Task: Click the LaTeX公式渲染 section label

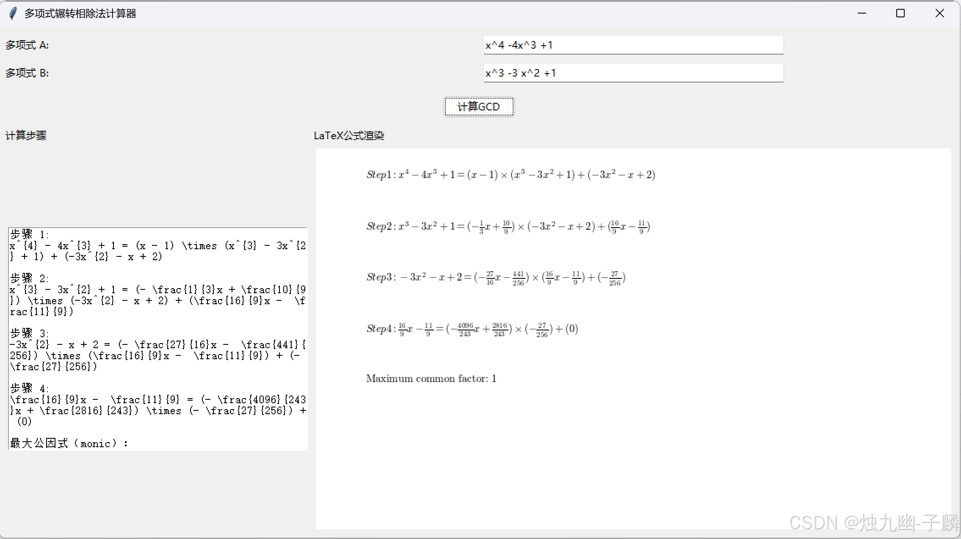Action: (349, 136)
